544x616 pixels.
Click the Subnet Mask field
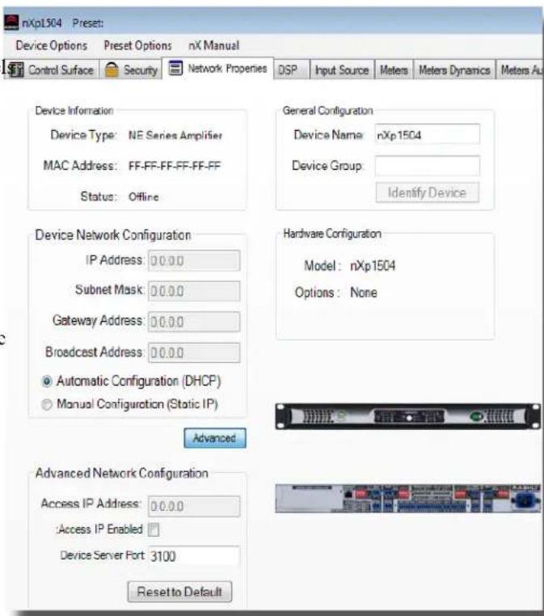[194, 291]
